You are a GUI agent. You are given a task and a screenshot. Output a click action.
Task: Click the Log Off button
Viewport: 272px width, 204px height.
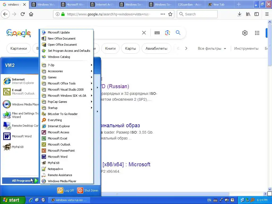tap(66, 190)
